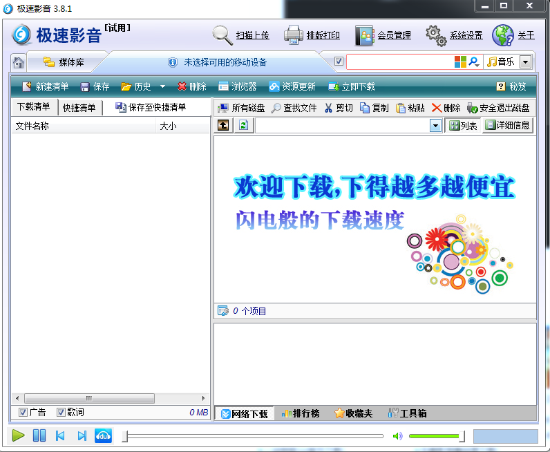Viewport: 550px width, 452px height.
Task: Expand the path address dropdown
Action: [435, 126]
